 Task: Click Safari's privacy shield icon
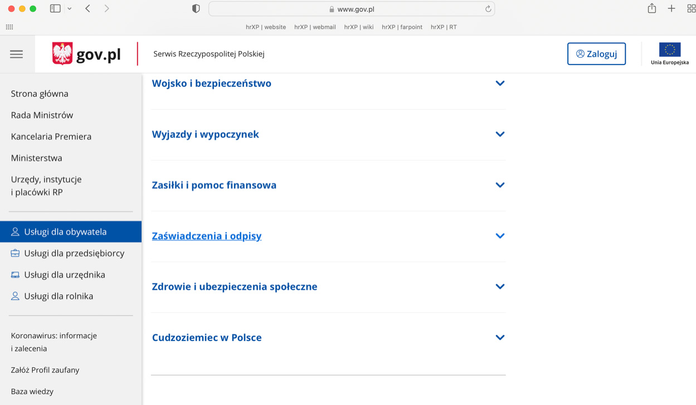196,9
